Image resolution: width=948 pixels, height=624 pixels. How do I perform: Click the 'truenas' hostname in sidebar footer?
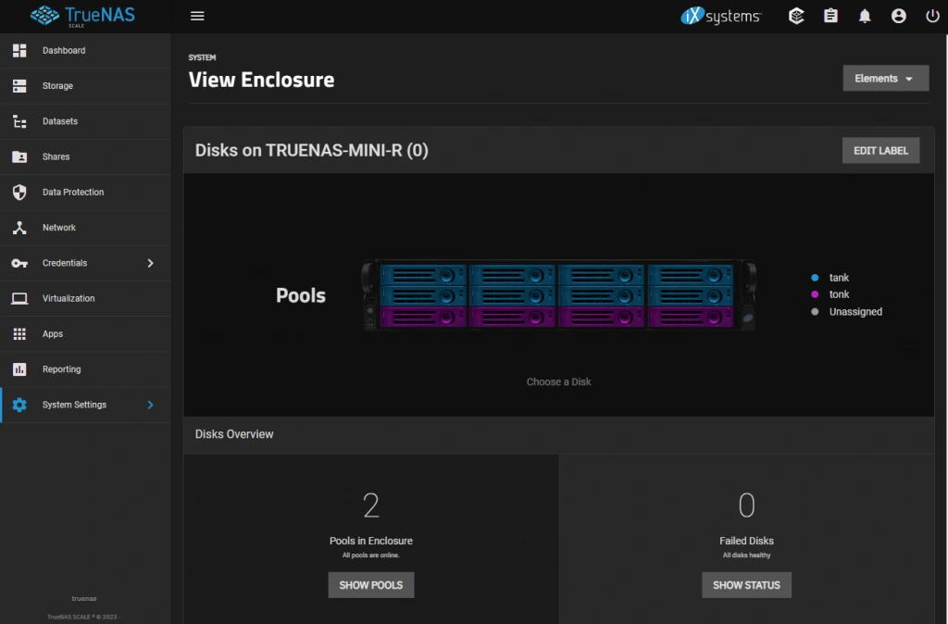tap(84, 599)
